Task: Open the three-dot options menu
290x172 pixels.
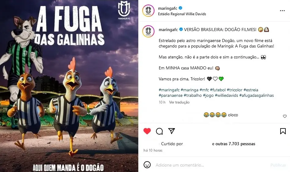Action: [282, 11]
